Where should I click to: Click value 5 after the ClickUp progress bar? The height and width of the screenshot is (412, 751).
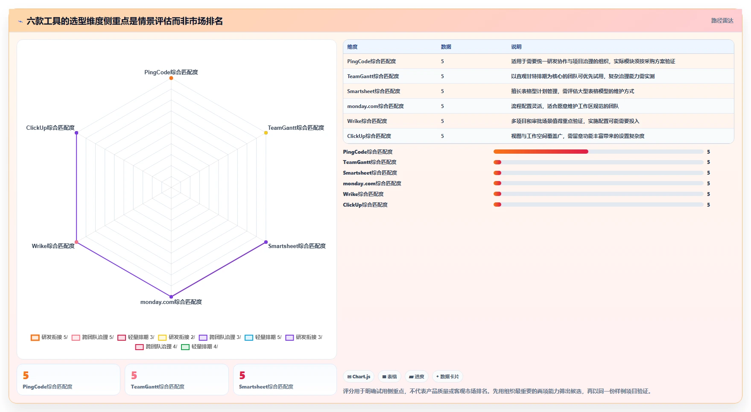(x=708, y=205)
